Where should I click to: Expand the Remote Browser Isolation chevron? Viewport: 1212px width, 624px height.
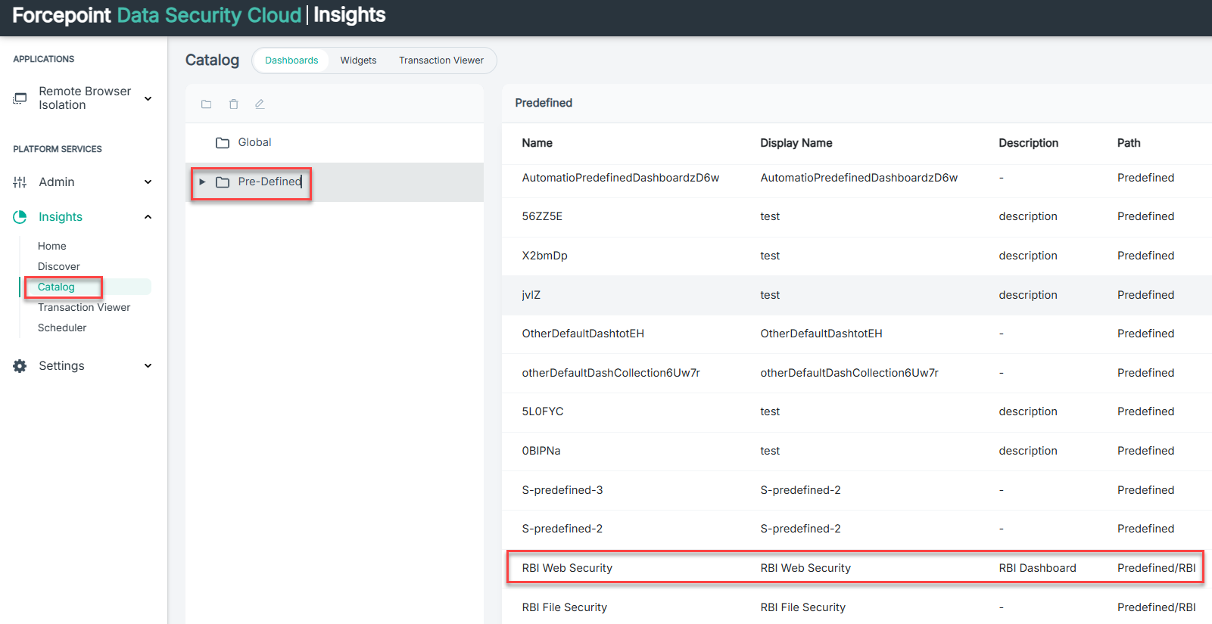[148, 98]
